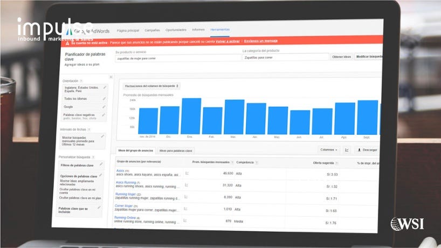Image resolution: width=441 pixels, height=248 pixels.
Task: Edit the date range pencil icon
Action: [102, 136]
